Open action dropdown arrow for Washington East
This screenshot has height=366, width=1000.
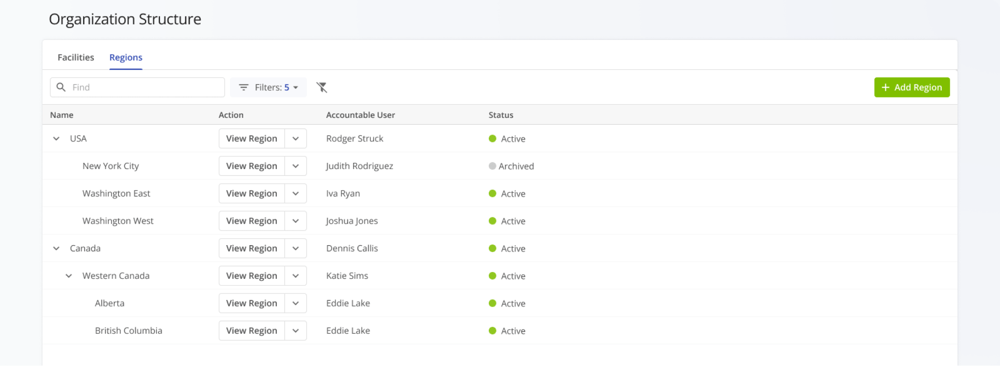point(295,193)
